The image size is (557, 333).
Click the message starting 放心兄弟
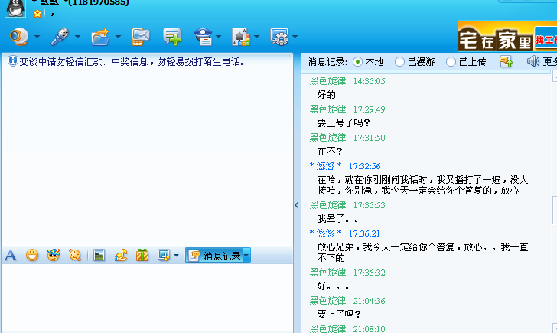pos(422,253)
